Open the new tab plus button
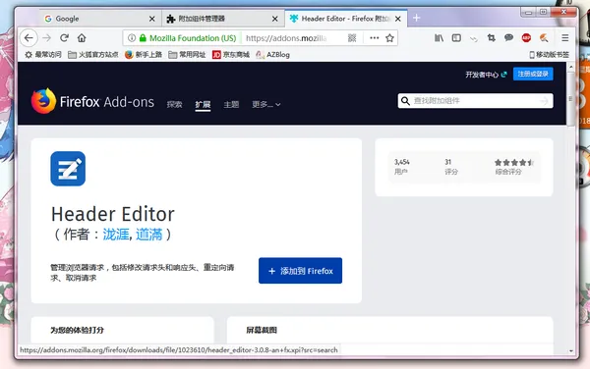Image resolution: width=590 pixels, height=369 pixels. tap(416, 18)
